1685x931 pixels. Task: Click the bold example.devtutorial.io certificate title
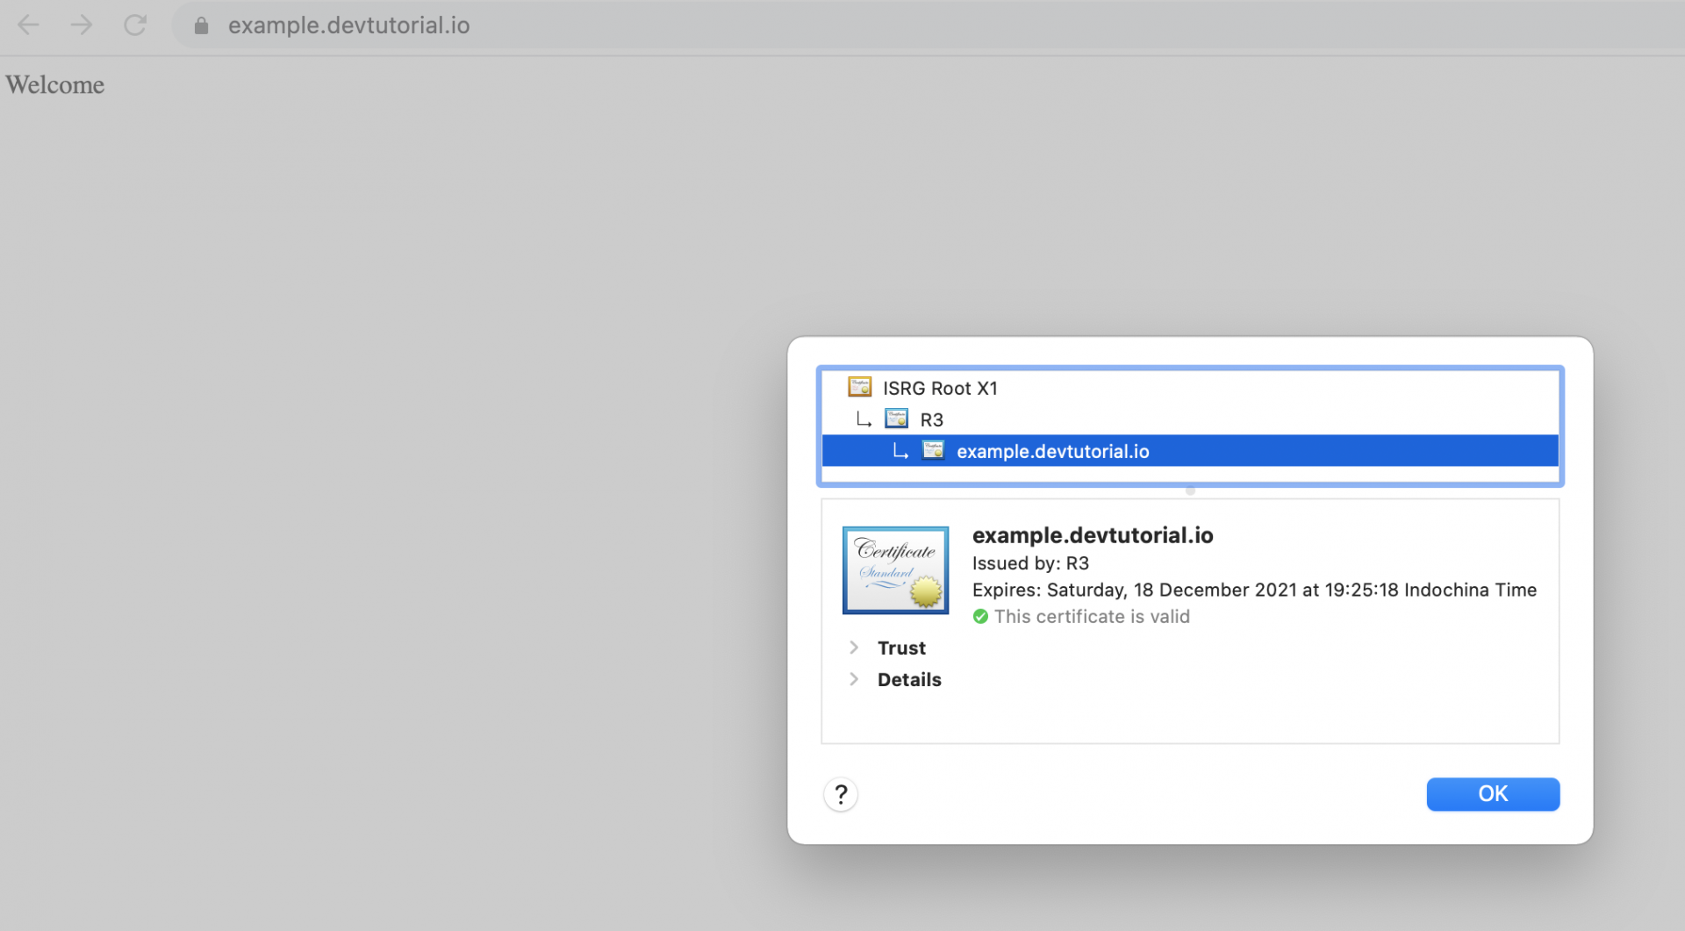pos(1093,535)
